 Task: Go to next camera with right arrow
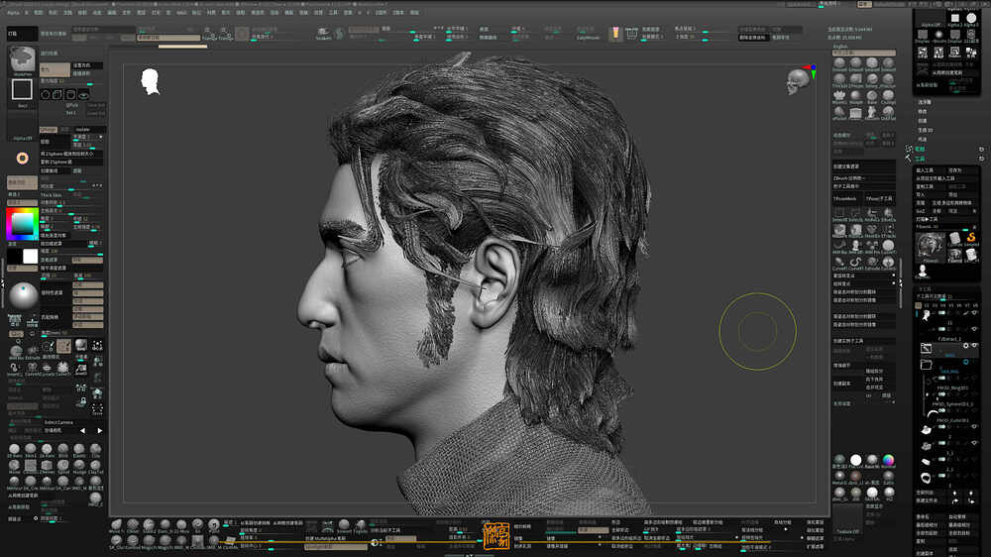tap(100, 430)
